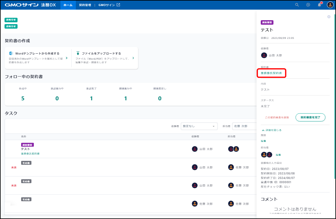Open the user profile avatar menu
Image resolution: width=336 pixels, height=219 pixels.
(330, 5)
